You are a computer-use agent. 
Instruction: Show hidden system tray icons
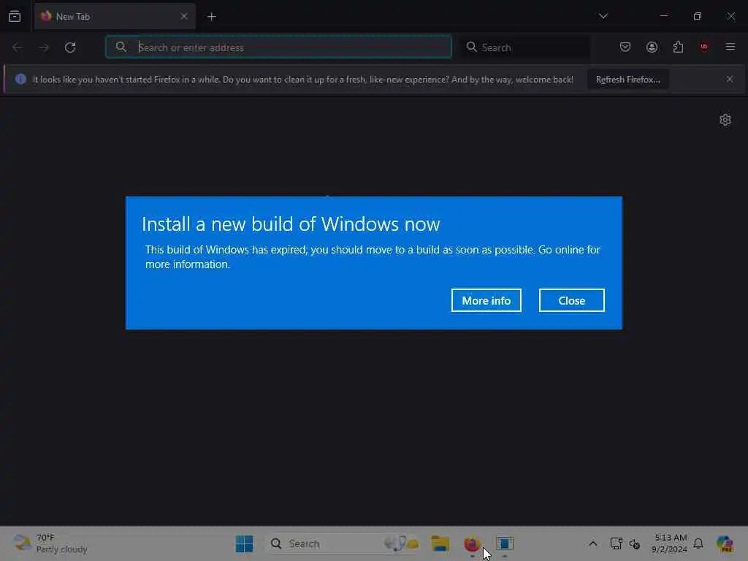(x=592, y=543)
